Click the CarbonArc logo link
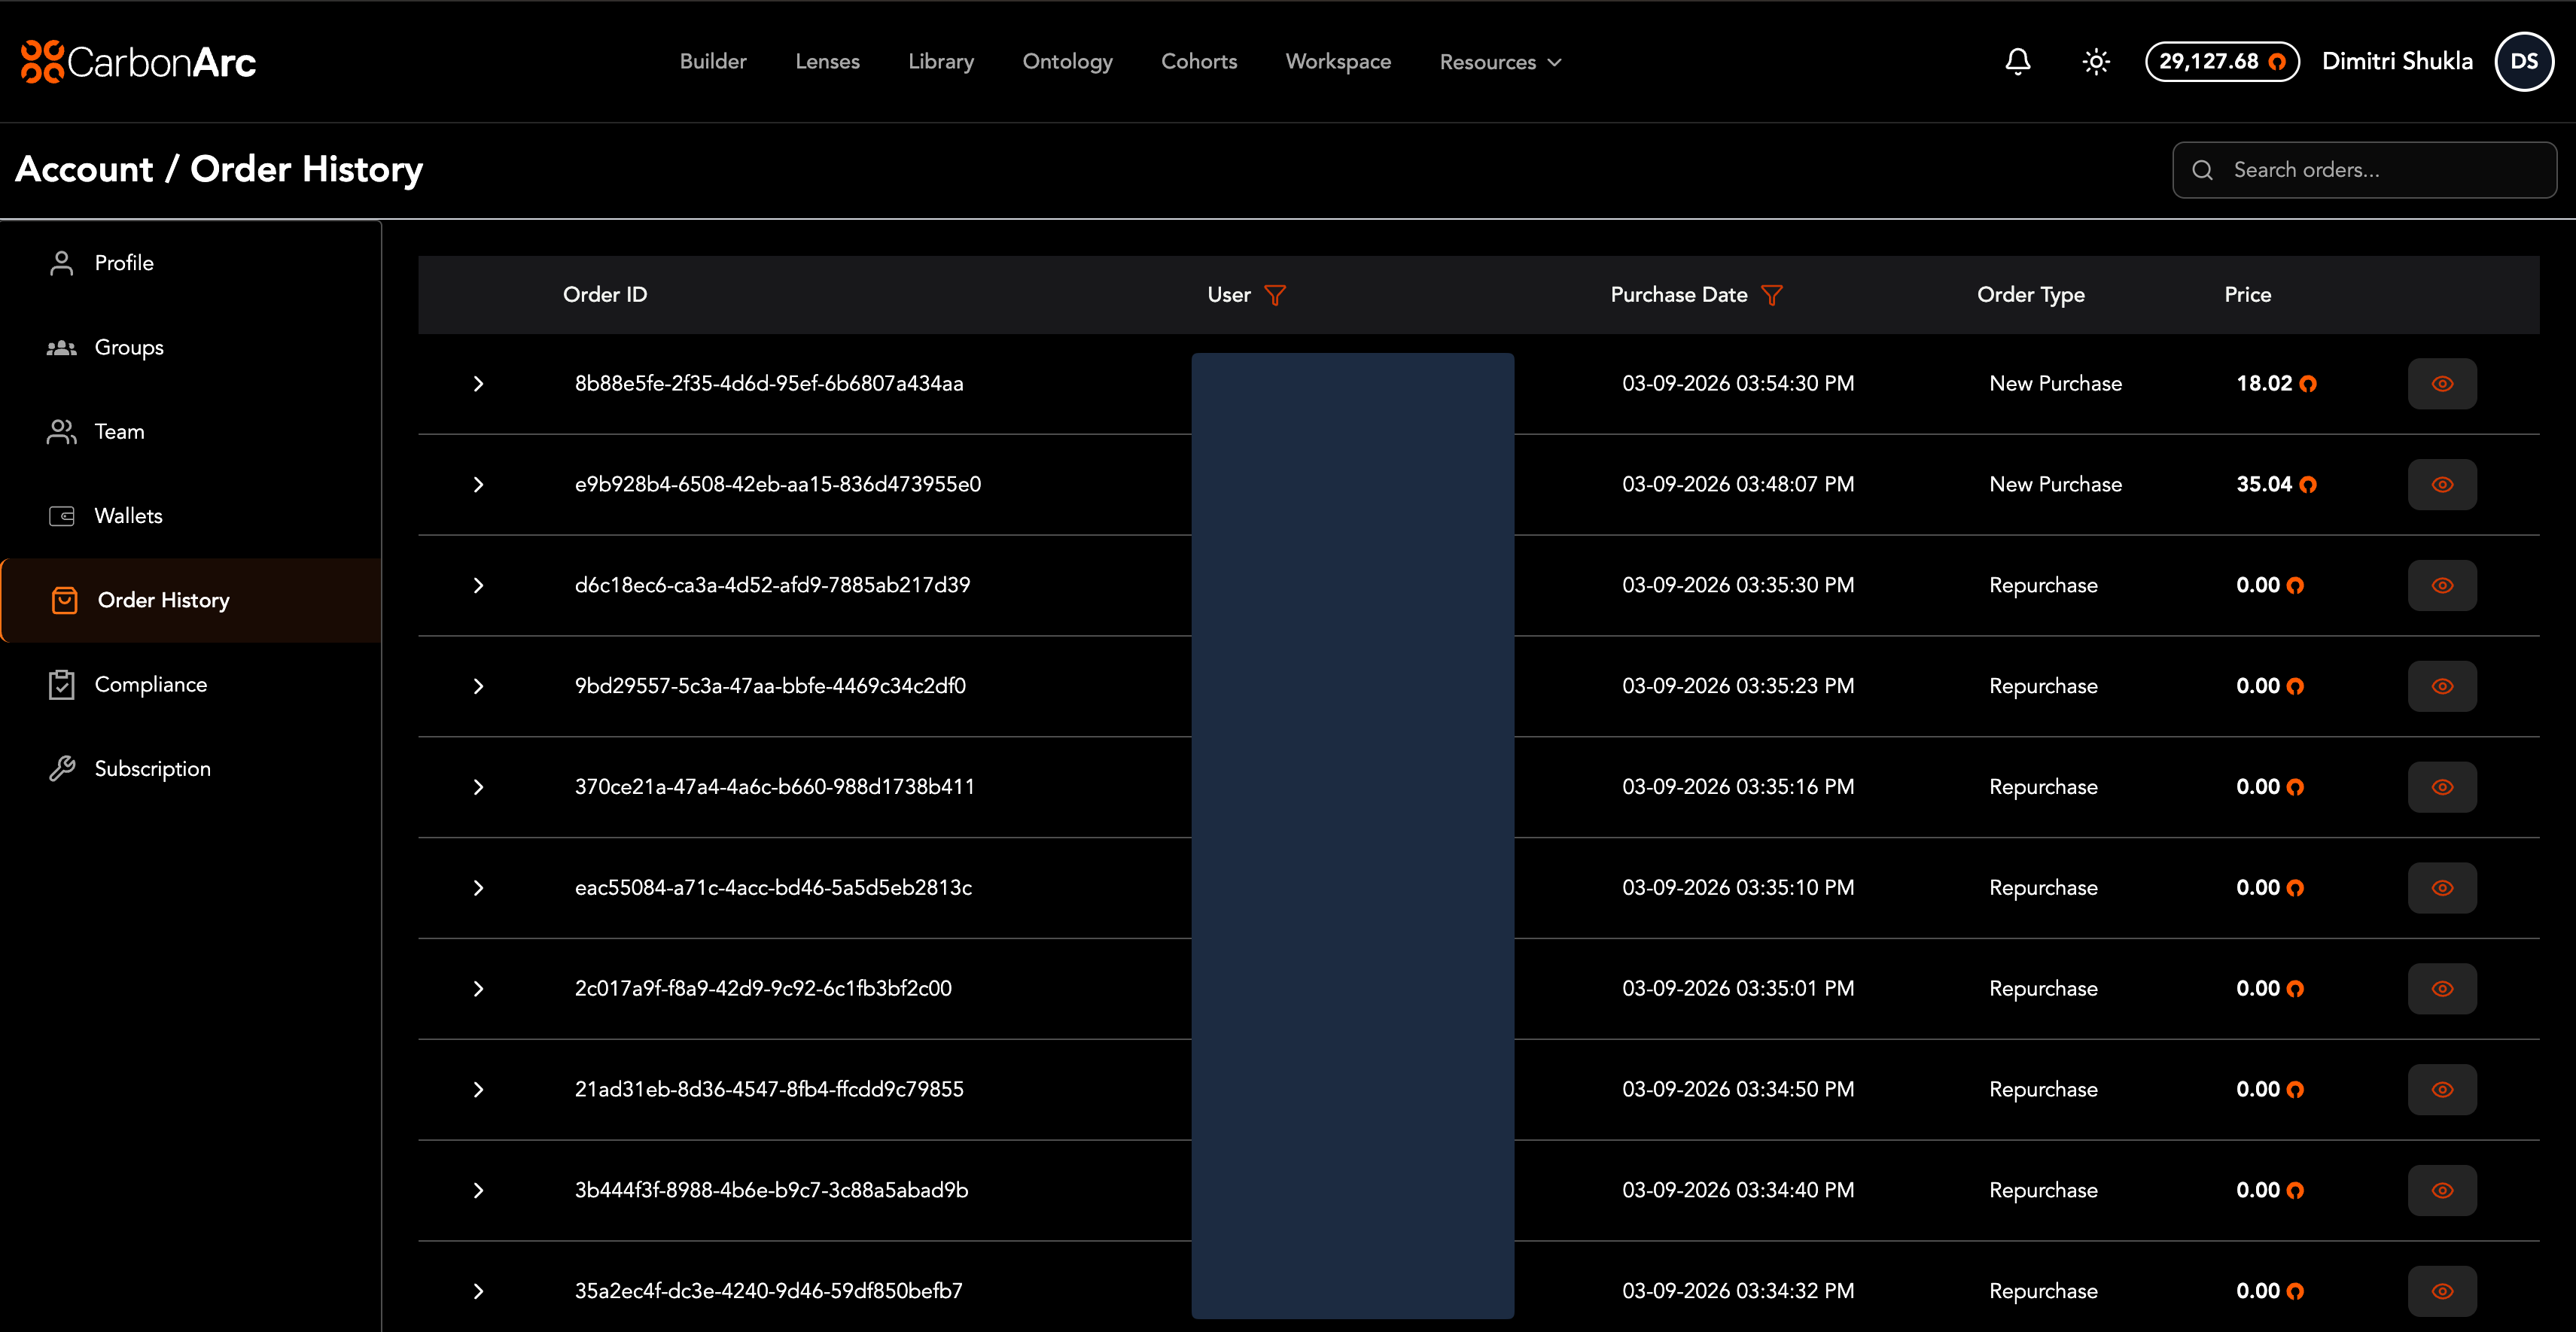Viewport: 2576px width, 1332px height. tap(139, 62)
